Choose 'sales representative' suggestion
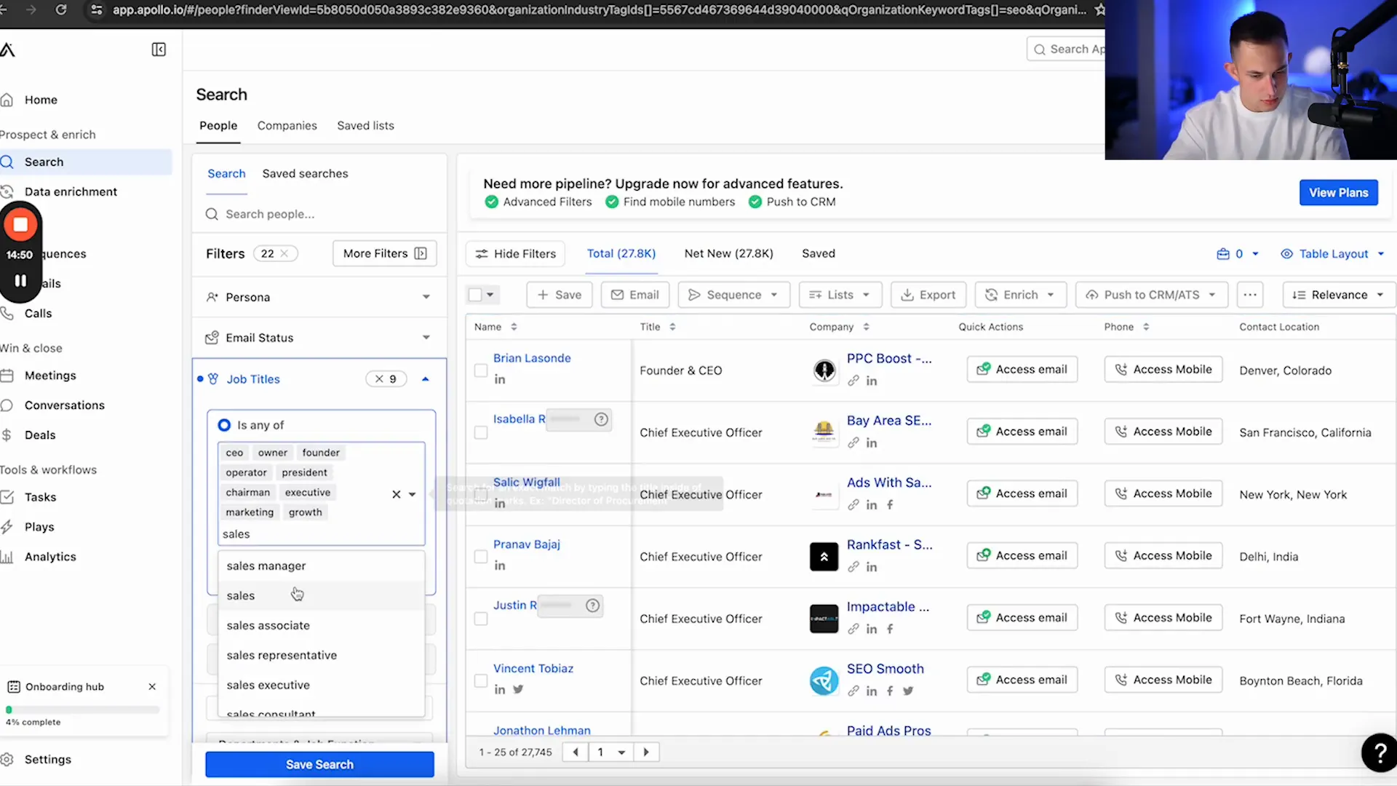 (x=321, y=656)
